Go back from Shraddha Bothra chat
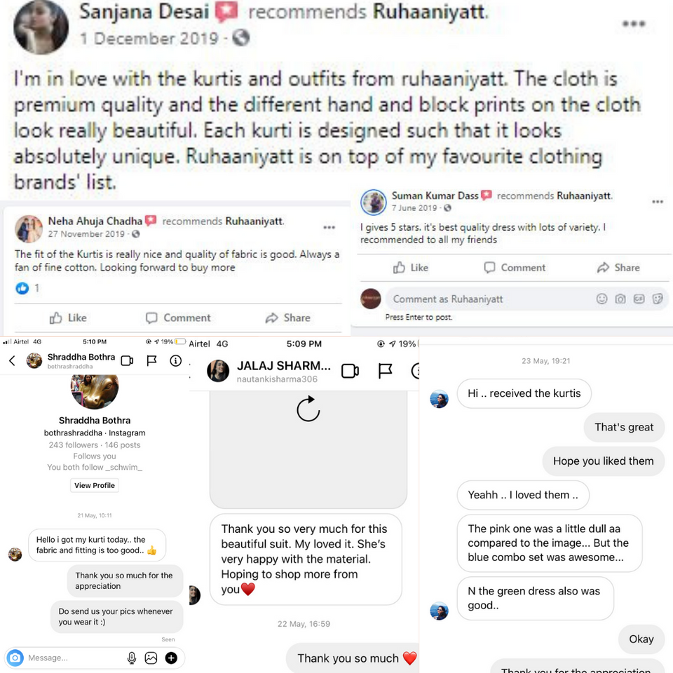The width and height of the screenshot is (673, 673). 12,360
